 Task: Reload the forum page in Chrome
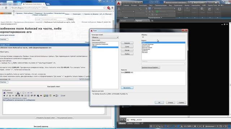pos(6,8)
